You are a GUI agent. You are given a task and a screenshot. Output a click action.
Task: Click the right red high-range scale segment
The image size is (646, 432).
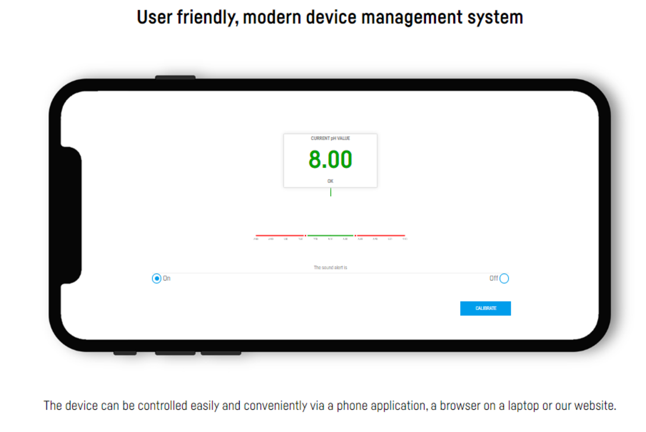click(381, 236)
